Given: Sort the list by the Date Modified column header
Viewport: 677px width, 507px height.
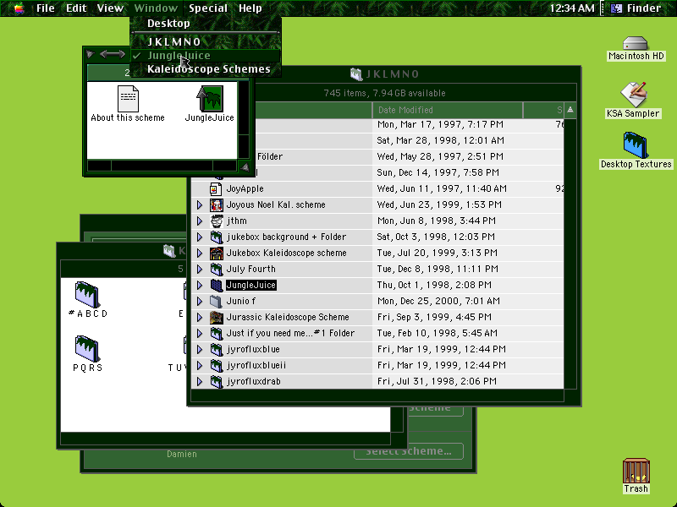Looking at the screenshot, I should point(448,111).
